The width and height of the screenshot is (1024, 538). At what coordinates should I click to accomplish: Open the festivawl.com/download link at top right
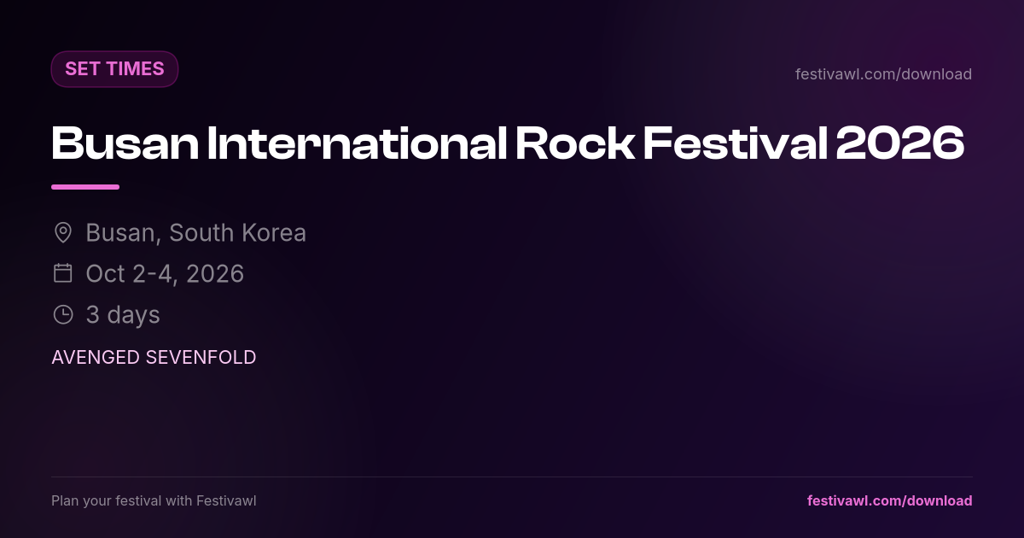[x=883, y=74]
